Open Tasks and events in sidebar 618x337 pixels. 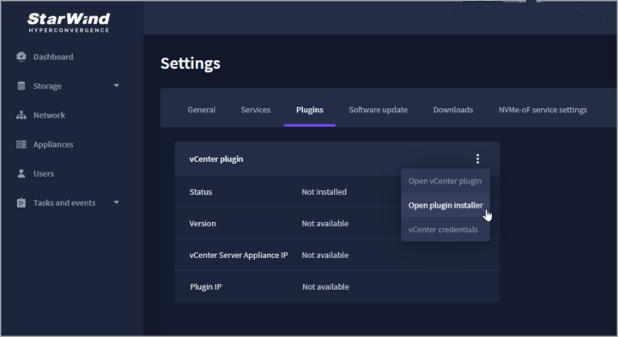(64, 202)
